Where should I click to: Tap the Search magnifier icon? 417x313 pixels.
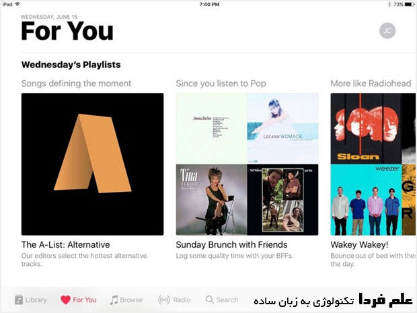[210, 300]
